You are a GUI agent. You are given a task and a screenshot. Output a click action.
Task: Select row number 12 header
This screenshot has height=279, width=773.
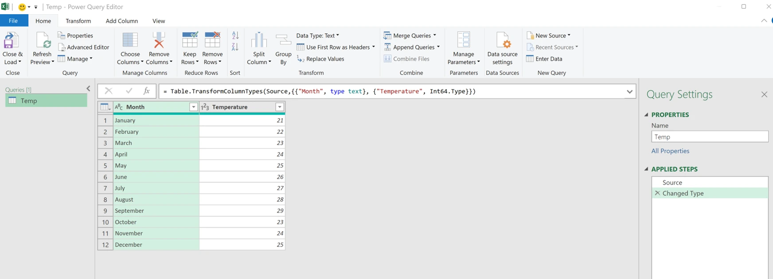(105, 244)
